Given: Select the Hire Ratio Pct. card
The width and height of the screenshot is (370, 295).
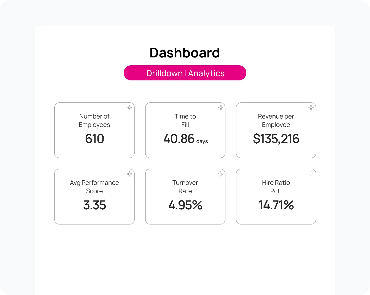Looking at the screenshot, I should (x=276, y=197).
